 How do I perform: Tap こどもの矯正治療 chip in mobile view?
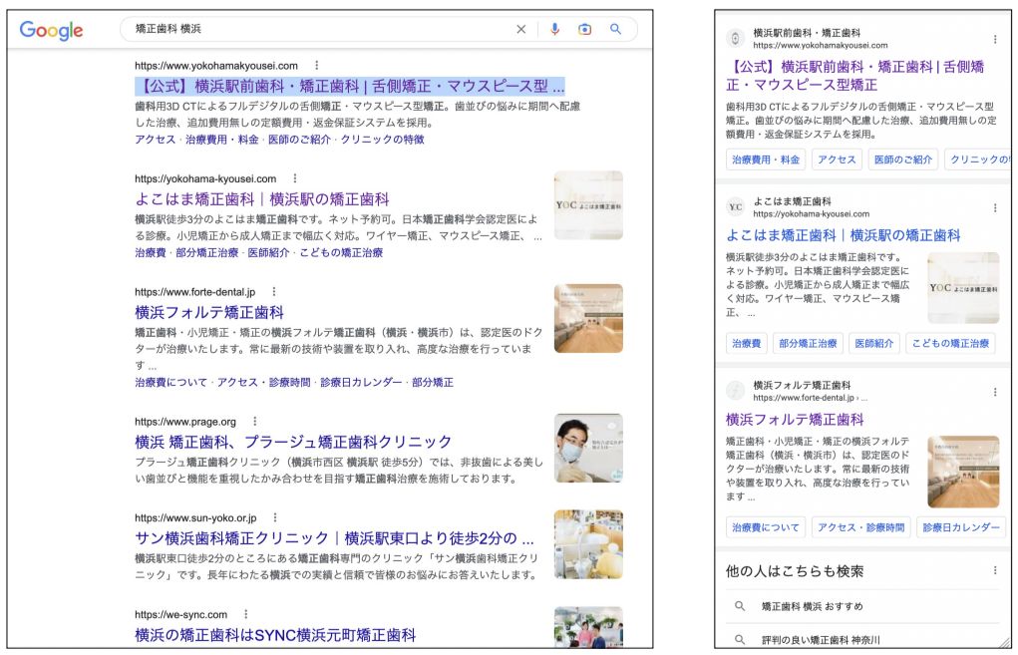coord(950,343)
